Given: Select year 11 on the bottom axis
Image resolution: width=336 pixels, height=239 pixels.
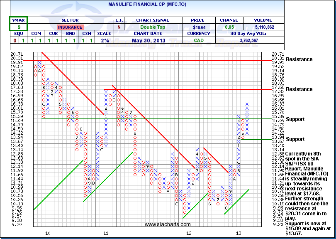Looking at the screenshot, I should coord(106,234).
